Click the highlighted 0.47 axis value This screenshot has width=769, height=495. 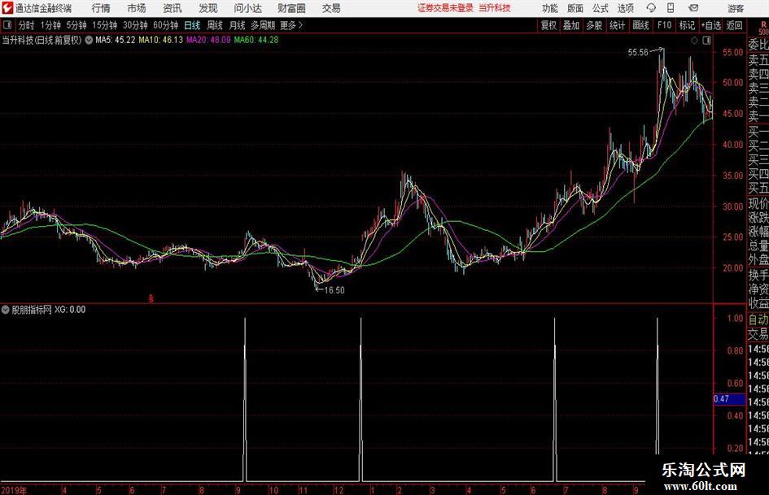point(729,399)
